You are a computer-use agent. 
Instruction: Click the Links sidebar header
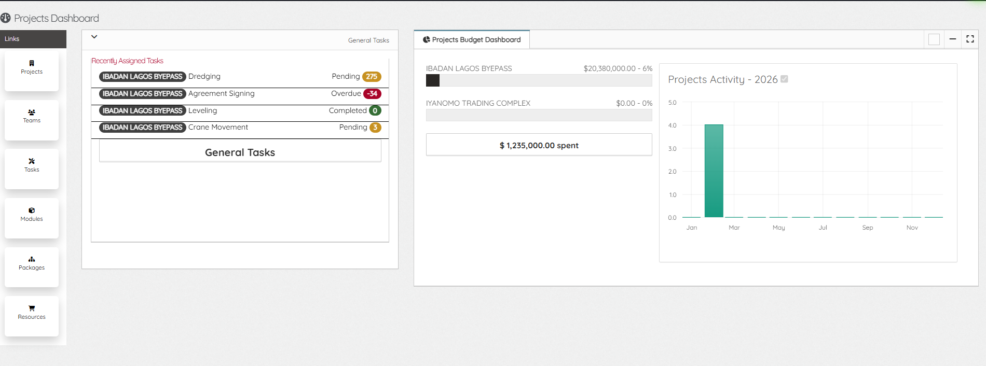(33, 39)
